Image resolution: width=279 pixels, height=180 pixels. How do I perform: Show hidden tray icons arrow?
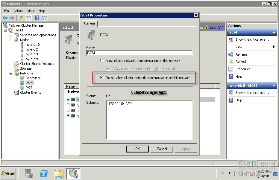click(230, 173)
